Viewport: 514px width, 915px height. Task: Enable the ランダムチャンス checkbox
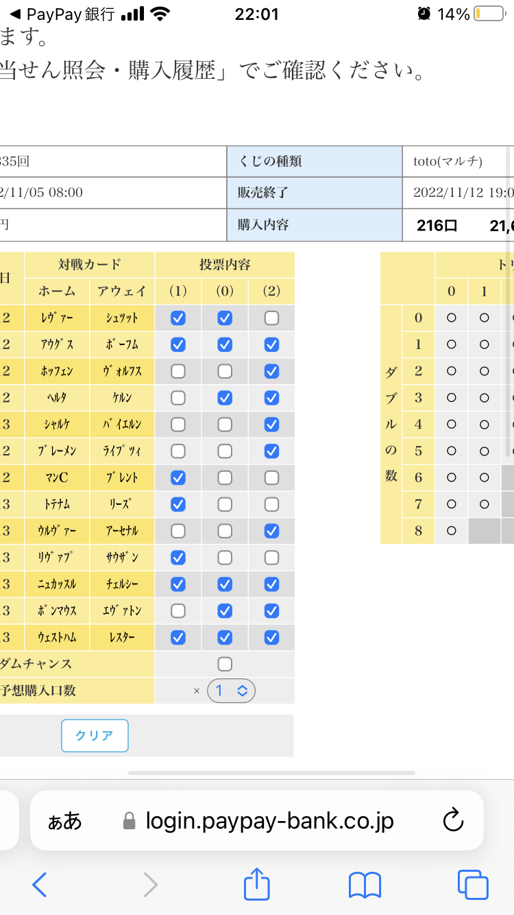225,664
